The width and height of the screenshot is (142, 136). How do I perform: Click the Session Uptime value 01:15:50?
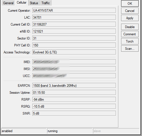[x=74, y=92]
